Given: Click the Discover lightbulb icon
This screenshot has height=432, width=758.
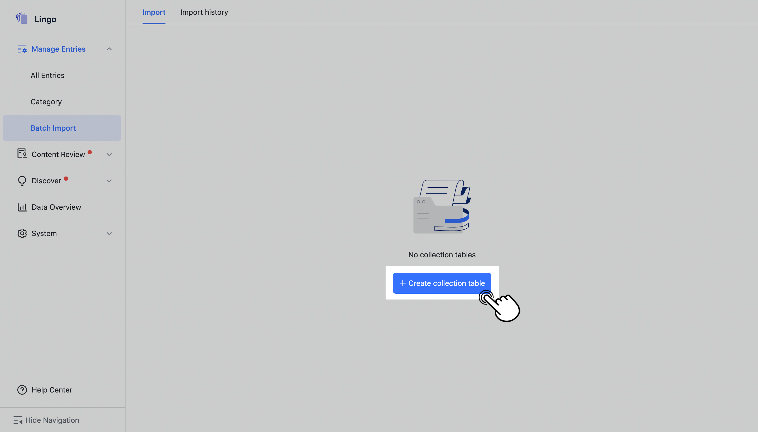Looking at the screenshot, I should point(22,180).
